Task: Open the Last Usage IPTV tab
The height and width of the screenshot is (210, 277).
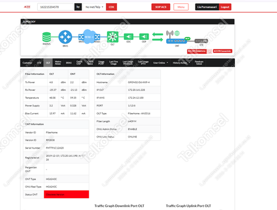Action: tap(143, 63)
